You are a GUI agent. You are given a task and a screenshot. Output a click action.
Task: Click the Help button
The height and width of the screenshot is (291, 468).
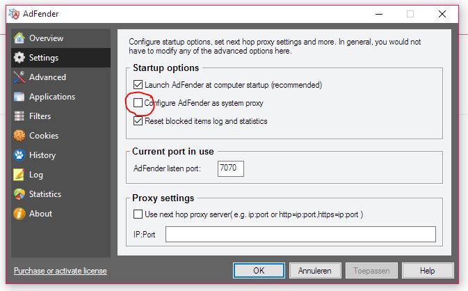(428, 270)
